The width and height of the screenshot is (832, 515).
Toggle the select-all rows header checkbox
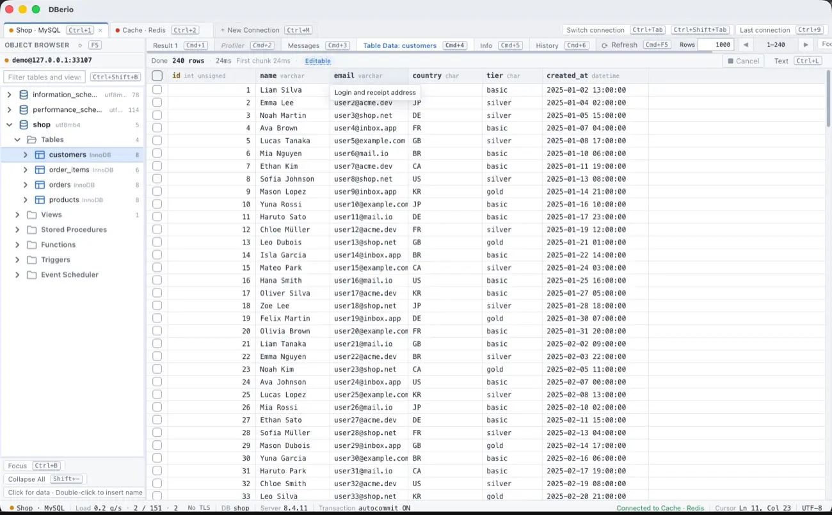click(157, 75)
